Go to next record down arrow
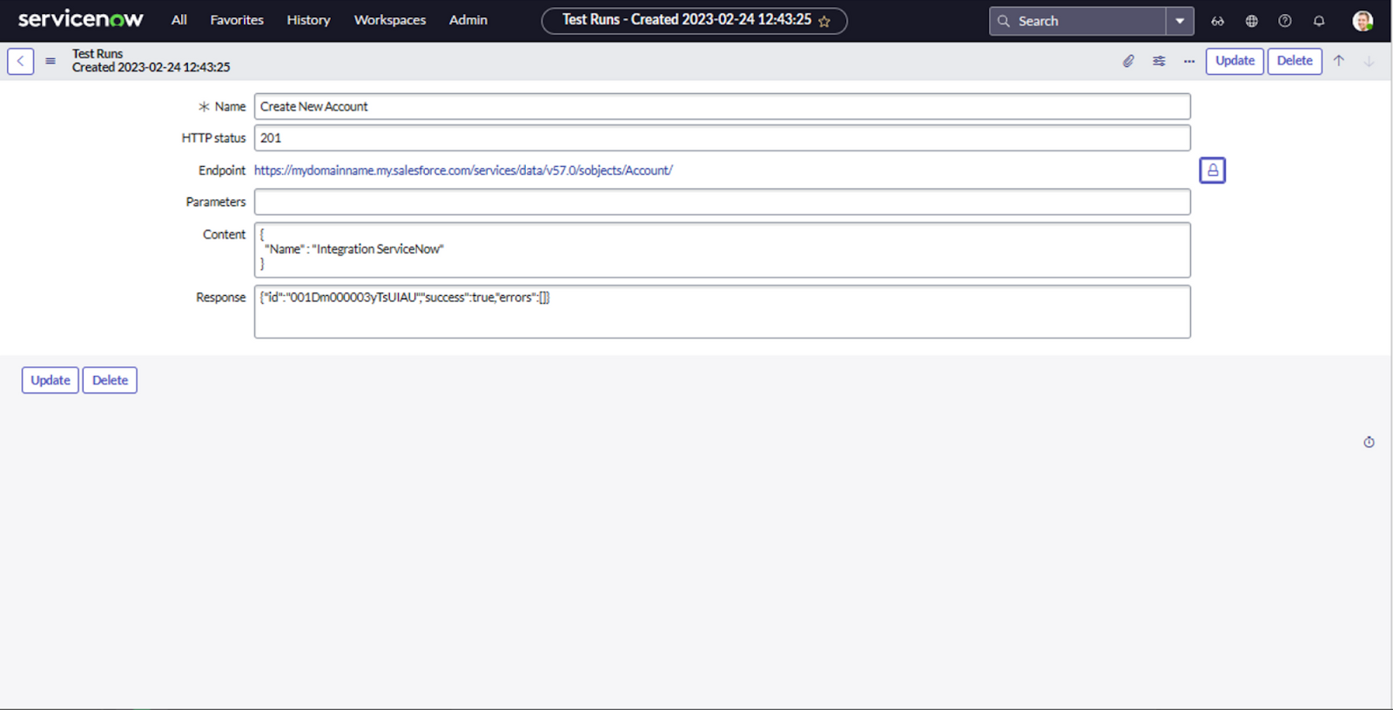Viewport: 1393px width, 710px height. coord(1369,61)
